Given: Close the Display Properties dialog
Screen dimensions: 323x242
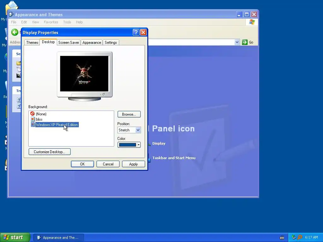Looking at the screenshot, I should [143, 32].
